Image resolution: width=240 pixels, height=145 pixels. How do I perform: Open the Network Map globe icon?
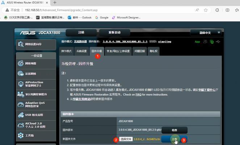[x=21, y=63]
